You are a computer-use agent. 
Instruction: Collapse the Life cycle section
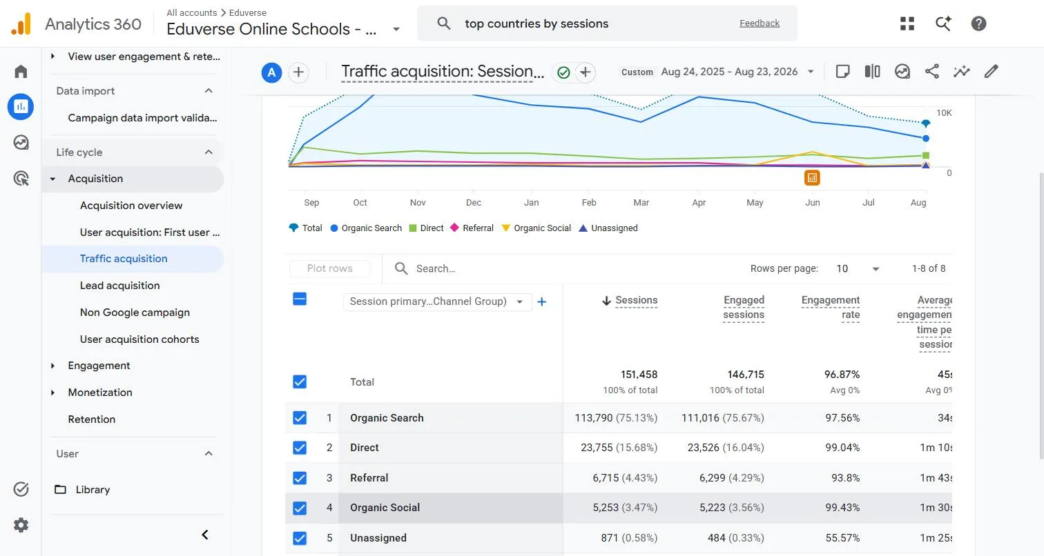[209, 152]
